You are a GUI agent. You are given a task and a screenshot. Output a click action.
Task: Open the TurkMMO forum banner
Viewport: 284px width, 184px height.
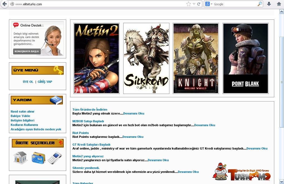[242, 172]
